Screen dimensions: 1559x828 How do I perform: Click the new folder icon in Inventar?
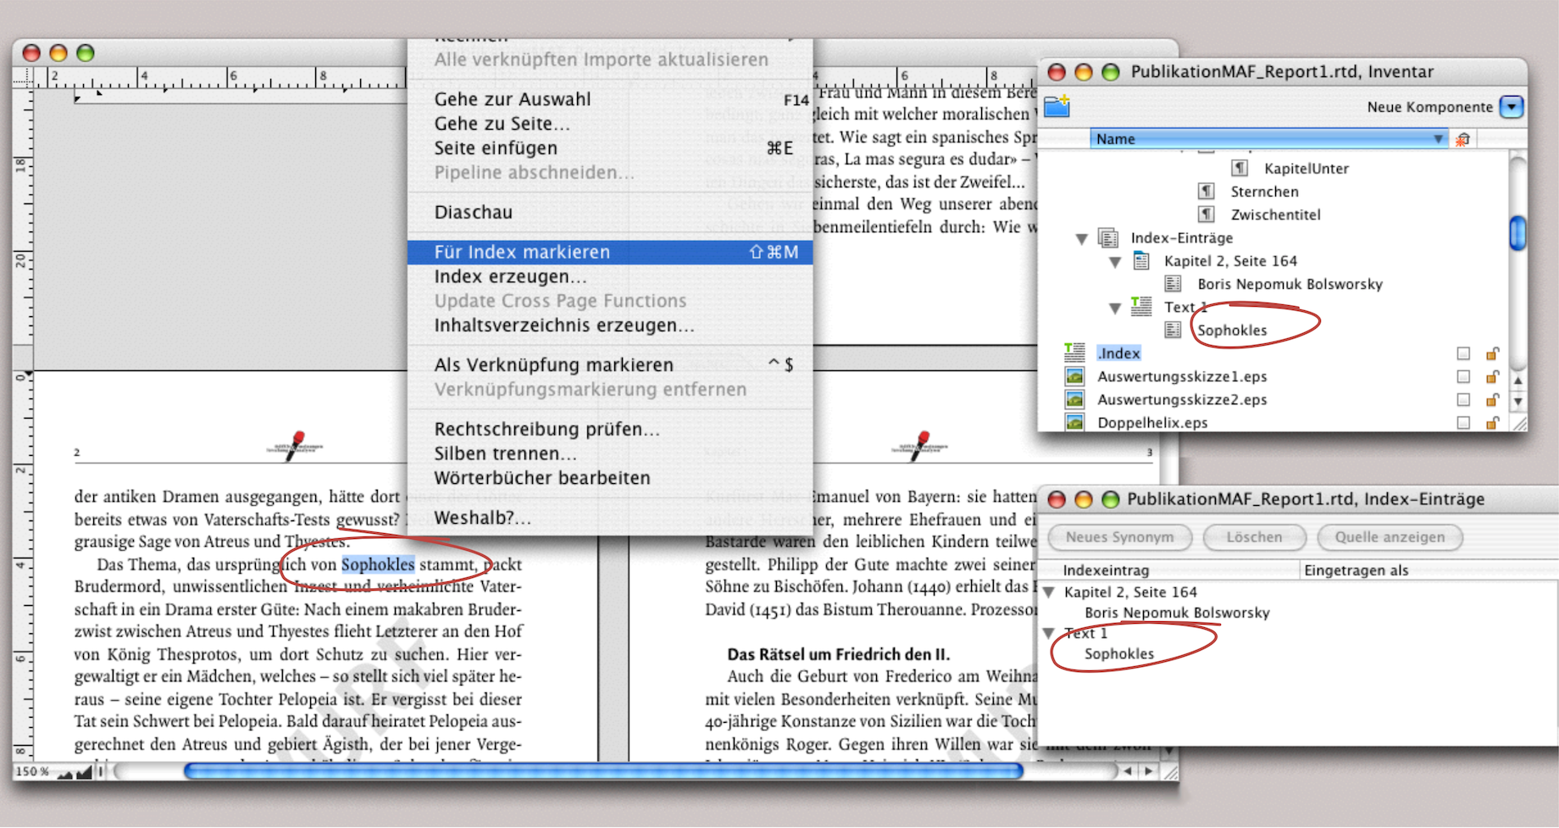coord(1057,107)
